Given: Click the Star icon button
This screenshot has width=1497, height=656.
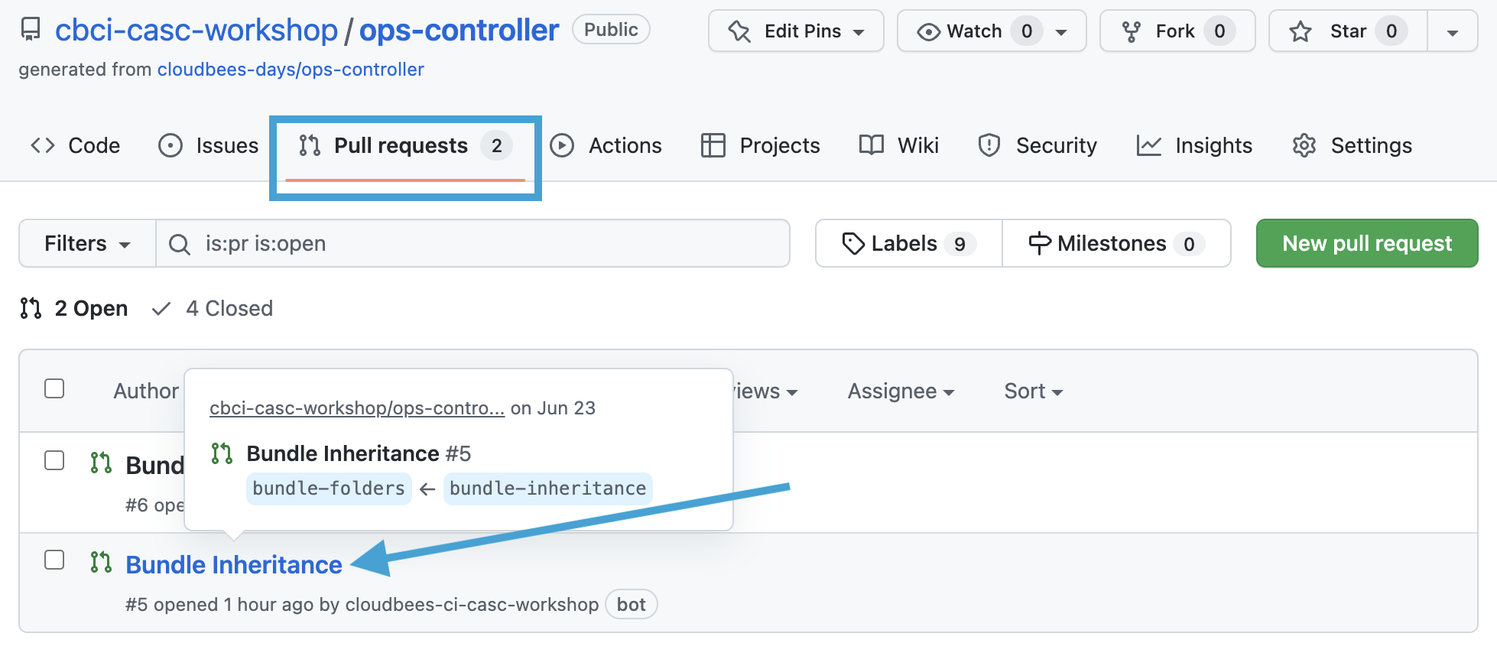Looking at the screenshot, I should point(1301,31).
